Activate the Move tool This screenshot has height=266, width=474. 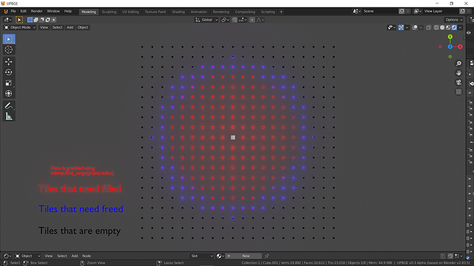coord(8,62)
